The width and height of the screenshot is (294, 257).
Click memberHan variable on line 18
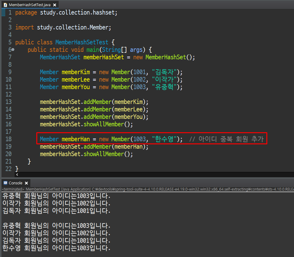(x=76, y=139)
